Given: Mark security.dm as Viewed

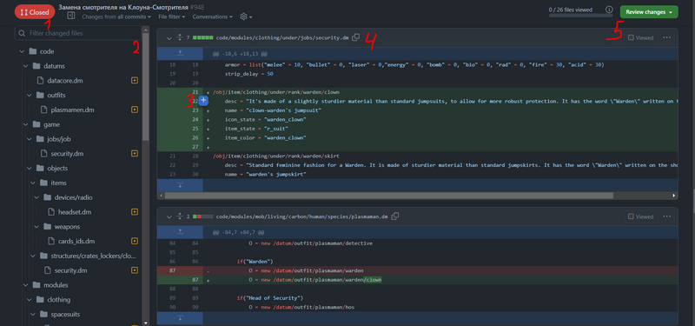Looking at the screenshot, I should pos(641,37).
